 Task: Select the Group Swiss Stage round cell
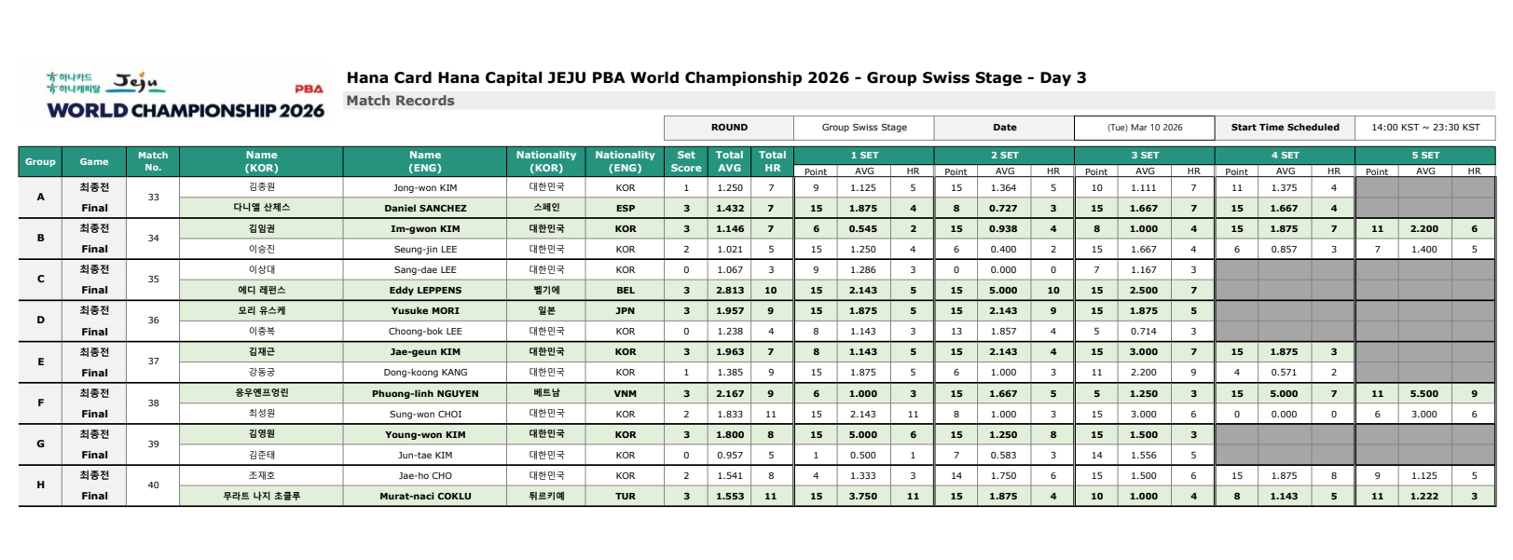pos(864,128)
